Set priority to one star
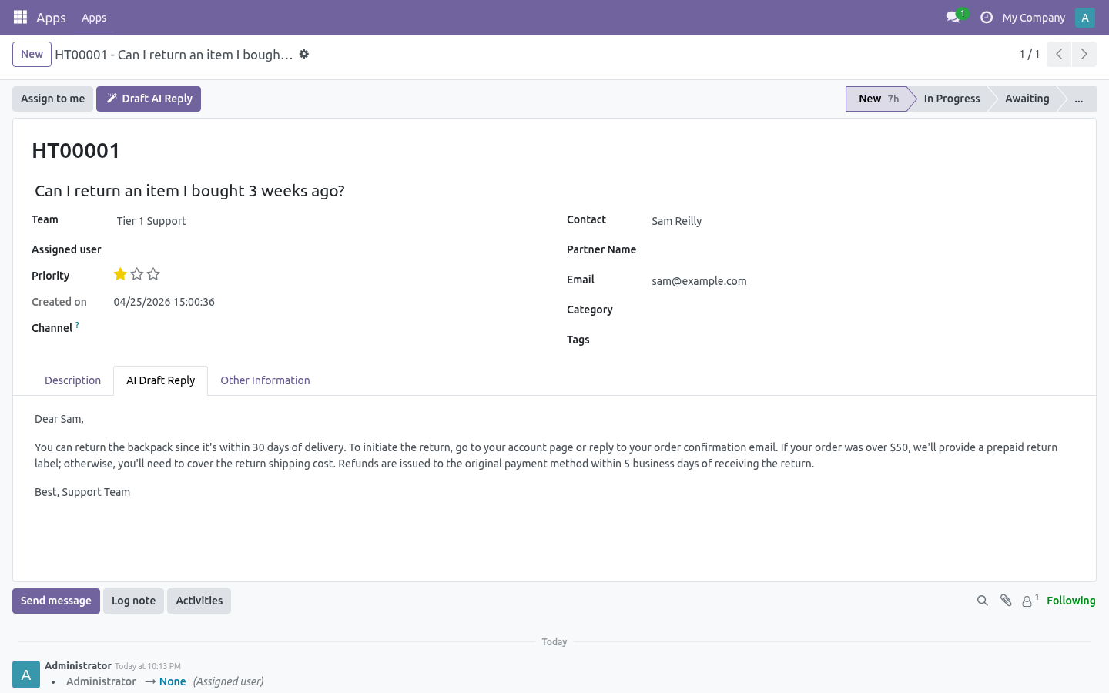This screenshot has width=1109, height=693. point(120,274)
